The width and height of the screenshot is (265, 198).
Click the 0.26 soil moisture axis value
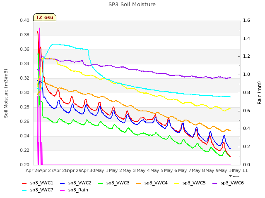[x=25, y=122]
